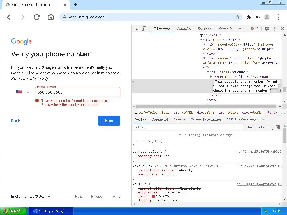Show more DevTools main tabs chevron

tap(240, 29)
